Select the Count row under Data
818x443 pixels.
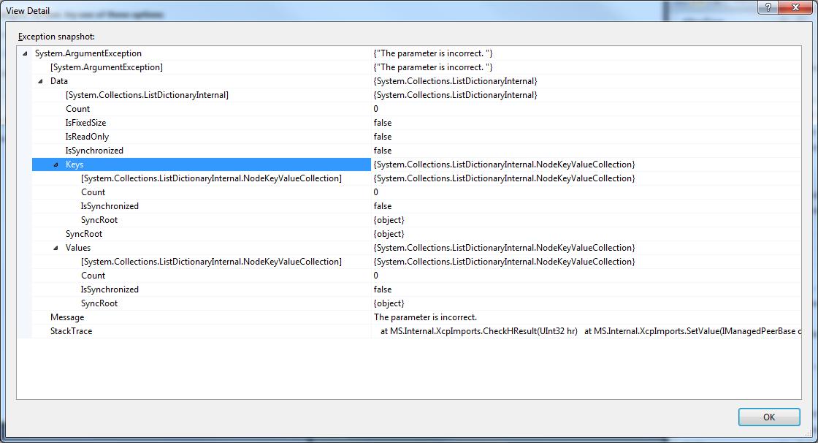click(409, 109)
